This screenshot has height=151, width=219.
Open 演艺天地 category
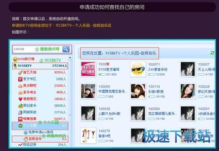click(30, 72)
